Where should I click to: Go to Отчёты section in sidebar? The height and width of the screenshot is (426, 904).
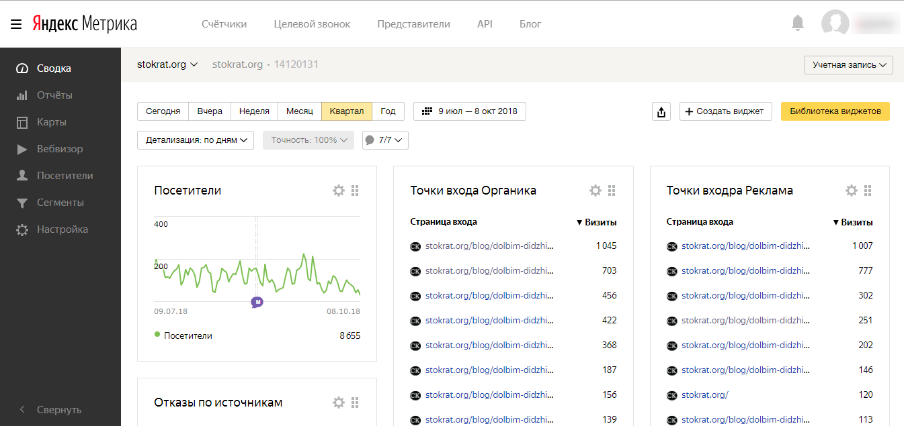54,95
